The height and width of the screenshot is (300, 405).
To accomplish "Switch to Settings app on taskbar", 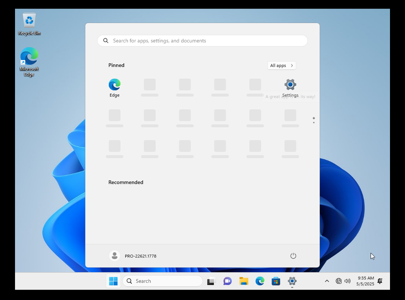I will (292, 281).
